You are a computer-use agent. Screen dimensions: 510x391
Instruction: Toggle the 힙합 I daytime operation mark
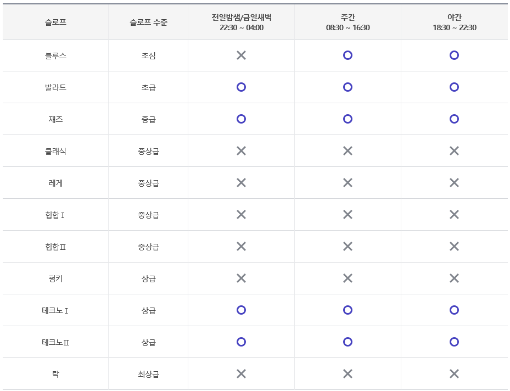pyautogui.click(x=348, y=214)
